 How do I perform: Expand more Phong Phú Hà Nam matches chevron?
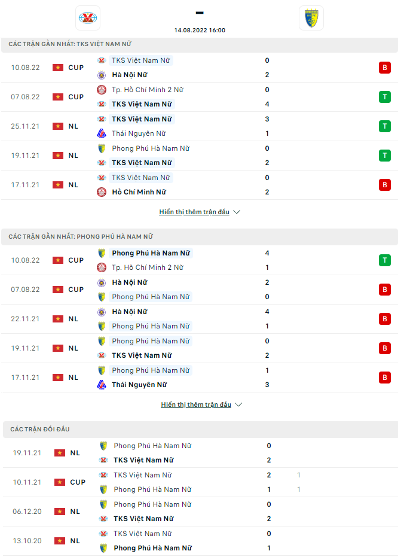point(238,405)
